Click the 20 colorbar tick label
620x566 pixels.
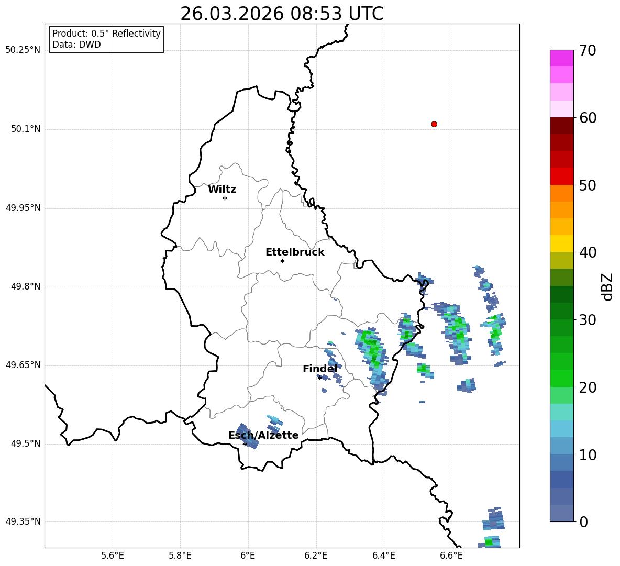pos(588,387)
